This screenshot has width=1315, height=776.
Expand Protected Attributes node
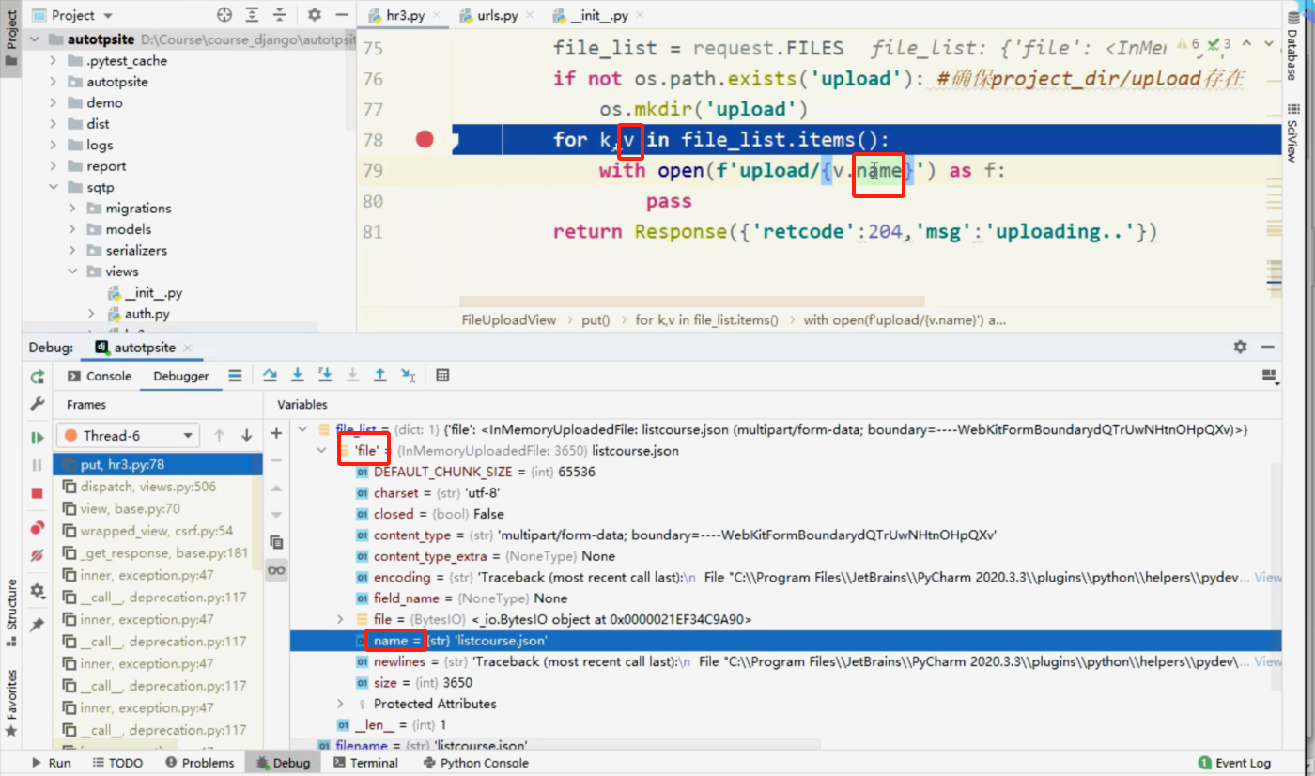coord(341,704)
